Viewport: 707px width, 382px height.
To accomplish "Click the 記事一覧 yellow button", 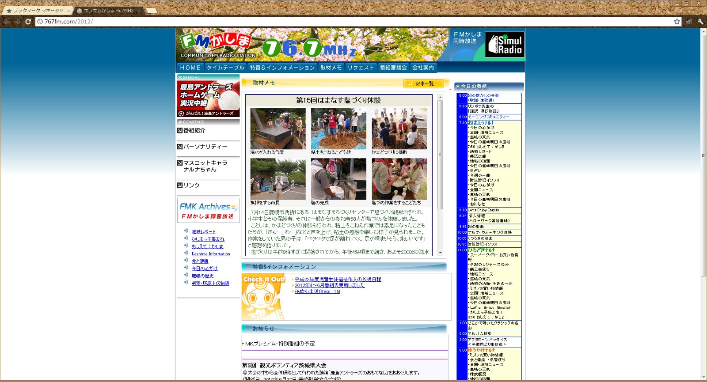I will [423, 83].
